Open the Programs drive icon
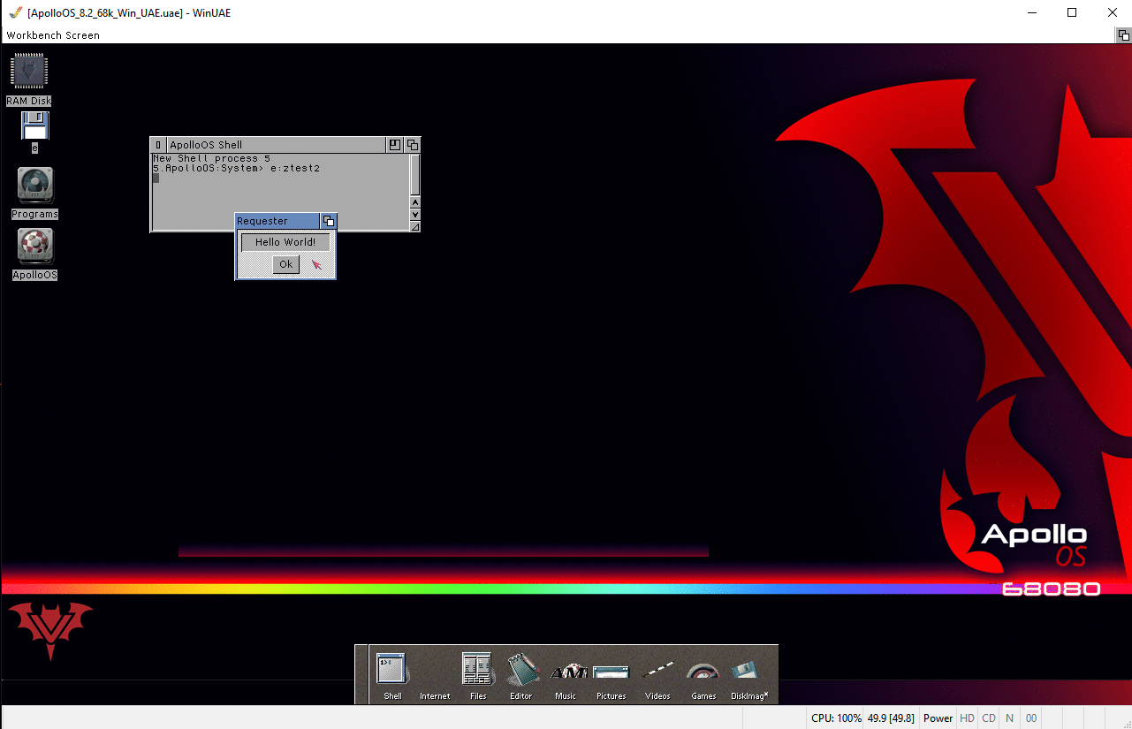Screen dimensions: 1132x729 tap(34, 186)
